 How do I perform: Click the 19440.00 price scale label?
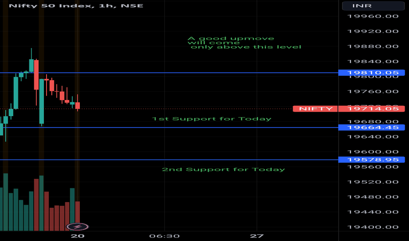point(373,212)
